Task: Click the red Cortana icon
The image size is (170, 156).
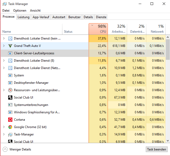Action: point(10,120)
